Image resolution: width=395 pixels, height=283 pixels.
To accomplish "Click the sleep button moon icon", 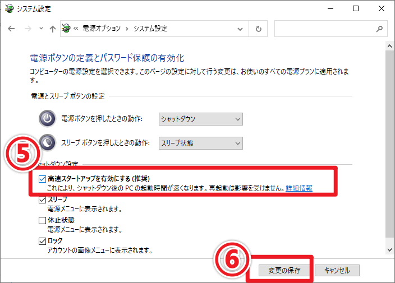I will (x=49, y=143).
